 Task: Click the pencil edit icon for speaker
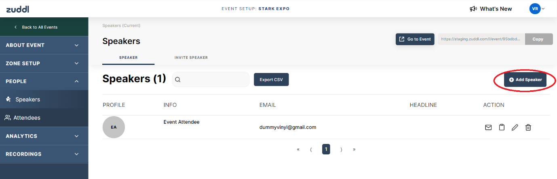pyautogui.click(x=515, y=127)
